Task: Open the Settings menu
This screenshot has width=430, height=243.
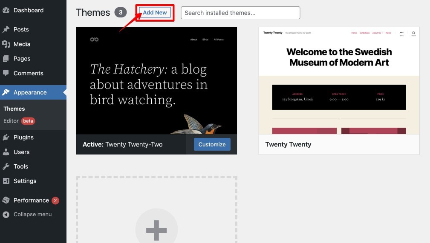Action: (x=33, y=181)
